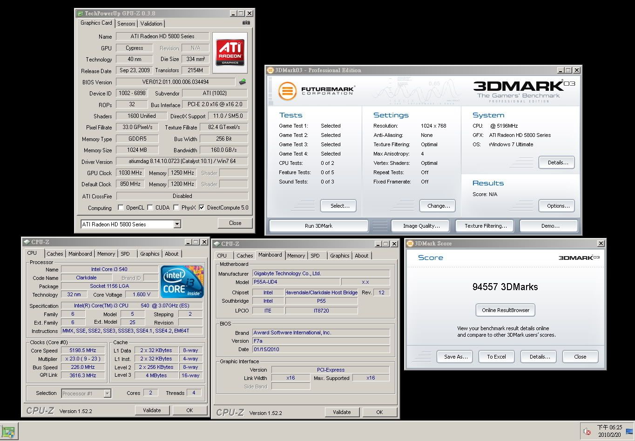This screenshot has width=635, height=441.
Task: Open the SPD tab in Mainboard CPU-Z window
Action: pyautogui.click(x=315, y=256)
